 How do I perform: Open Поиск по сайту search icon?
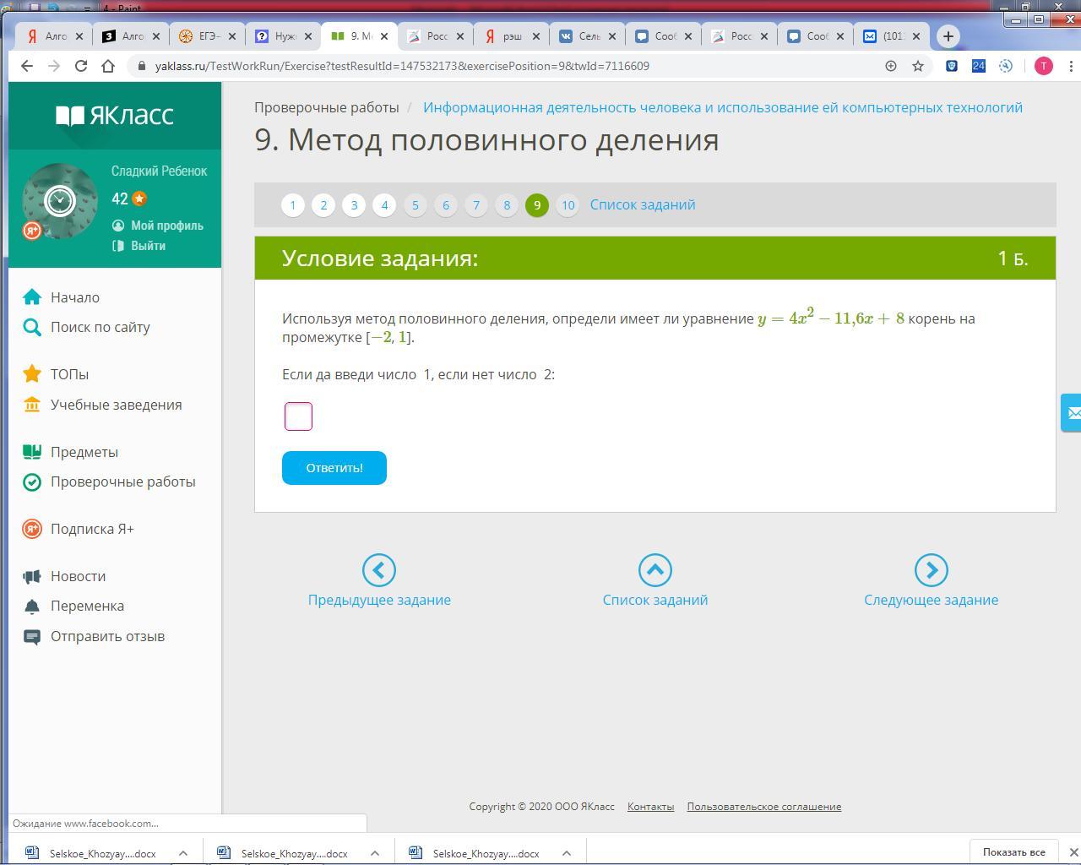pyautogui.click(x=32, y=327)
